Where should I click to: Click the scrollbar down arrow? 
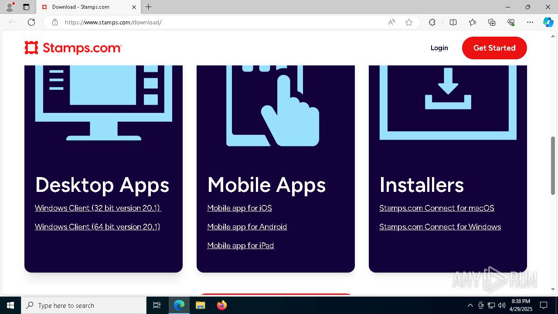coord(553,289)
